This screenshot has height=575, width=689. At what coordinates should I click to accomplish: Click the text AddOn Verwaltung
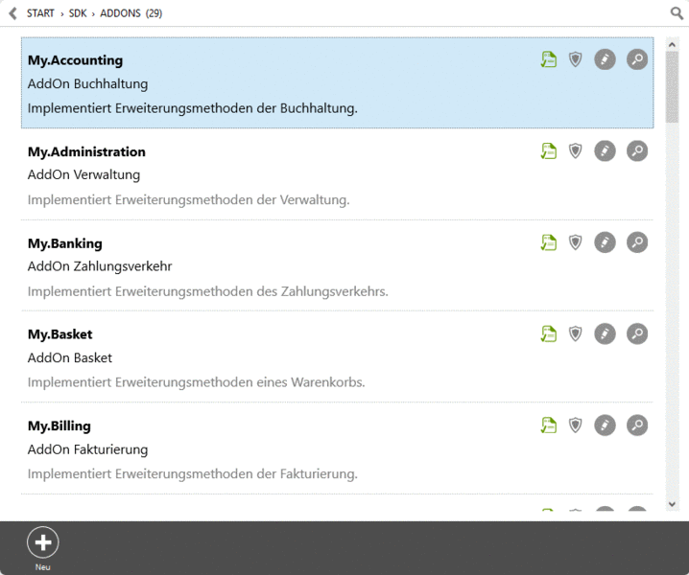pyautogui.click(x=83, y=175)
